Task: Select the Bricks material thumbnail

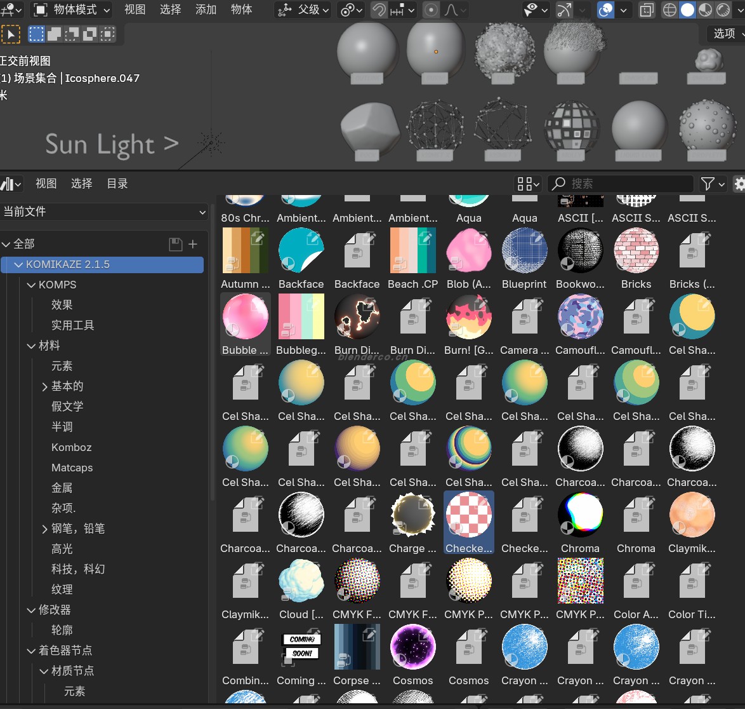Action: [636, 250]
